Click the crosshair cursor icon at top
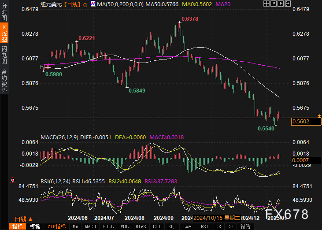This screenshot has width=322, height=230. coord(266,4)
